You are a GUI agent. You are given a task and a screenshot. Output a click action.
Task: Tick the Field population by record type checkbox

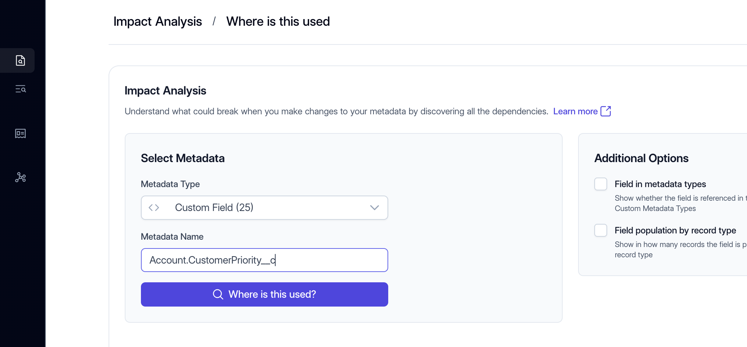pyautogui.click(x=601, y=230)
